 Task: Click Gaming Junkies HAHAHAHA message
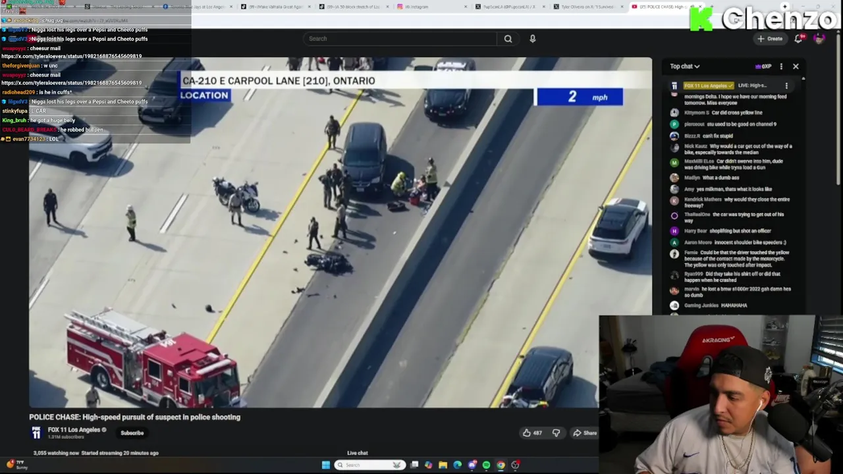pos(715,305)
